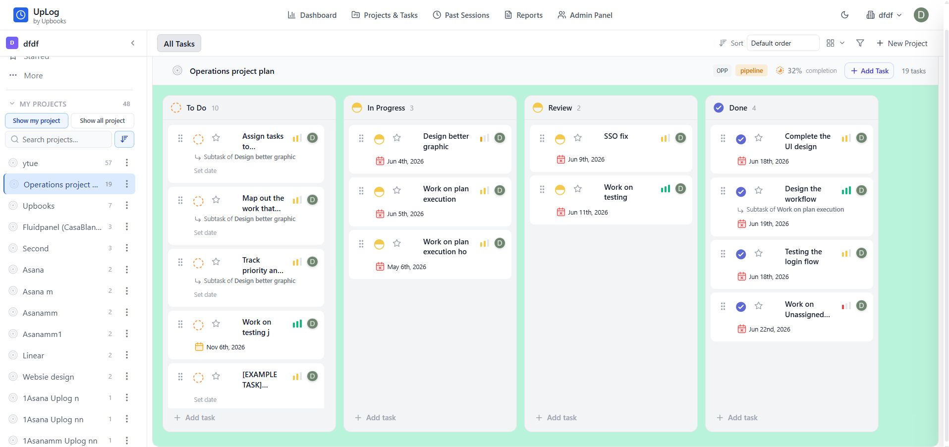The image size is (949, 447).
Task: Click the UpLog logo icon
Action: (21, 15)
